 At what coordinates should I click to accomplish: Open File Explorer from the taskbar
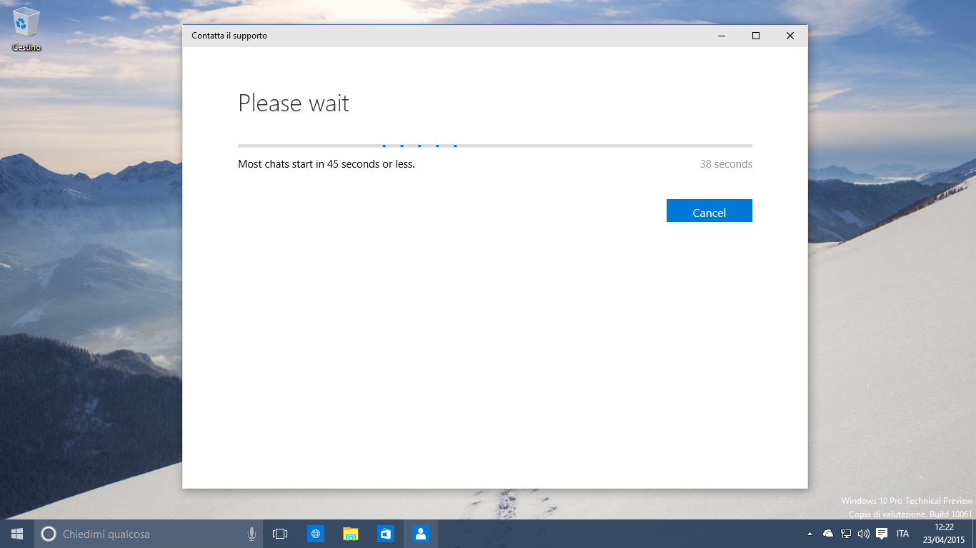click(x=350, y=534)
